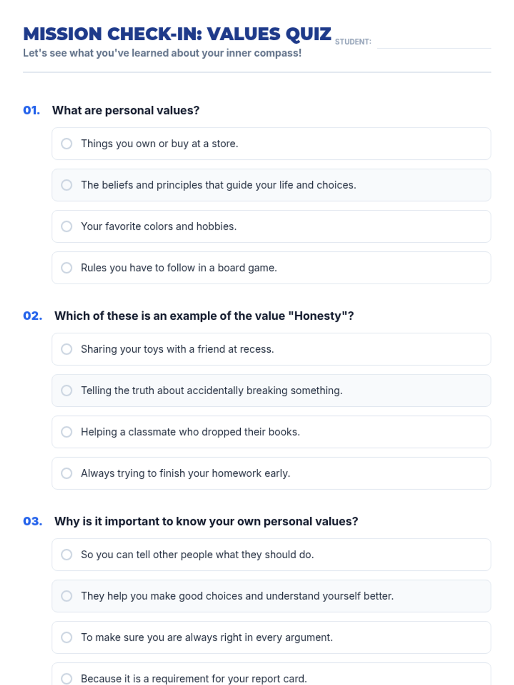This screenshot has height=685, width=514.
Task: Click the subtitle about your inner compass
Action: click(162, 53)
